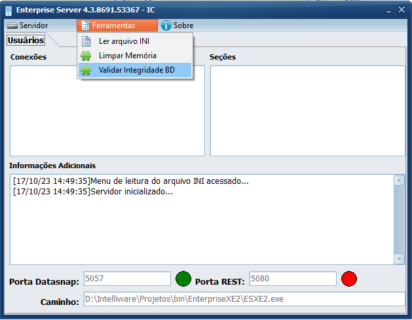Select Validar Integridade BD menu entry
Viewport: 412px width, 320px height.
[x=136, y=70]
